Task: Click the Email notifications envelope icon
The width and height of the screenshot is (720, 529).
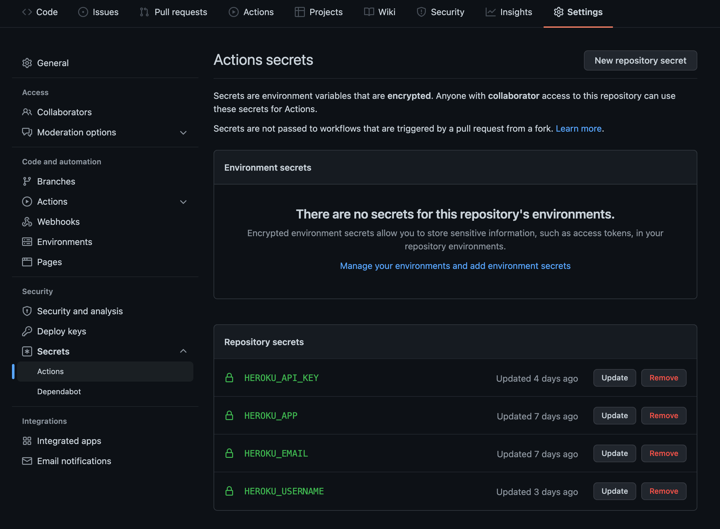Action: 27,461
